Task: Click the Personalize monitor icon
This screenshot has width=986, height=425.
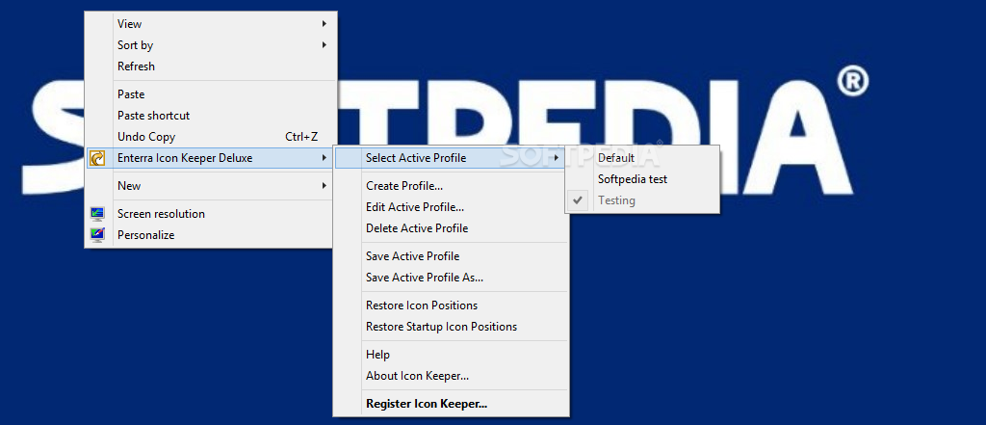Action: [x=97, y=235]
